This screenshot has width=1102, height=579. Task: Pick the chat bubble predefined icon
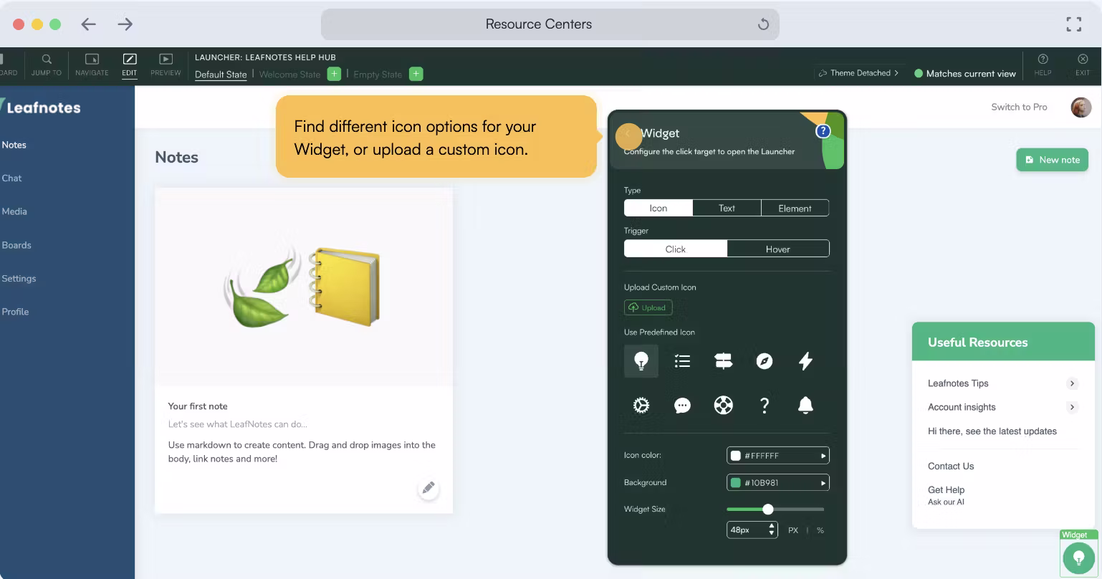682,406
